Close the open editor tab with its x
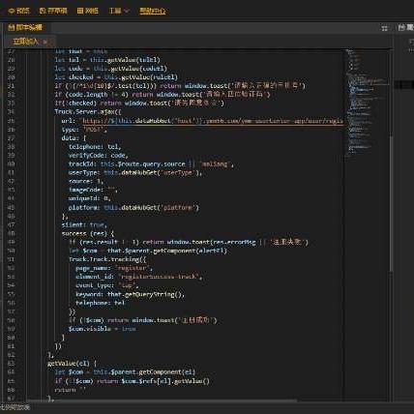Viewport: 414px width, 414px height. (x=45, y=42)
